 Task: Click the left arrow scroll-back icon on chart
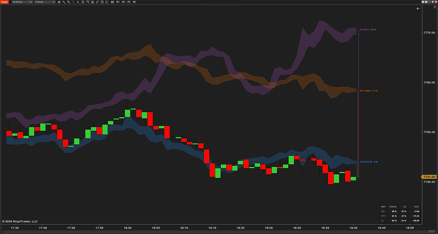click(x=418, y=9)
